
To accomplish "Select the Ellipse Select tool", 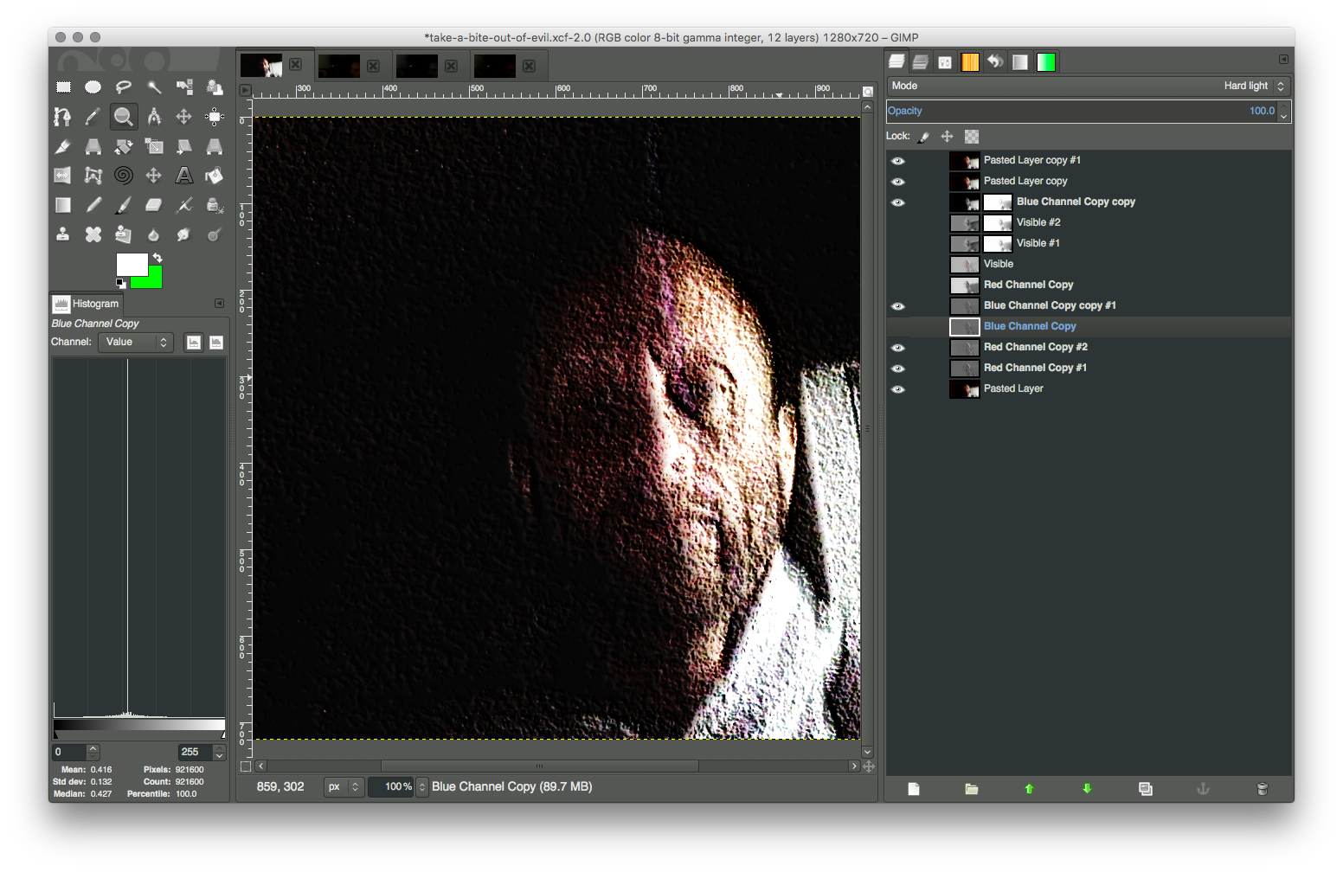I will tap(93, 87).
